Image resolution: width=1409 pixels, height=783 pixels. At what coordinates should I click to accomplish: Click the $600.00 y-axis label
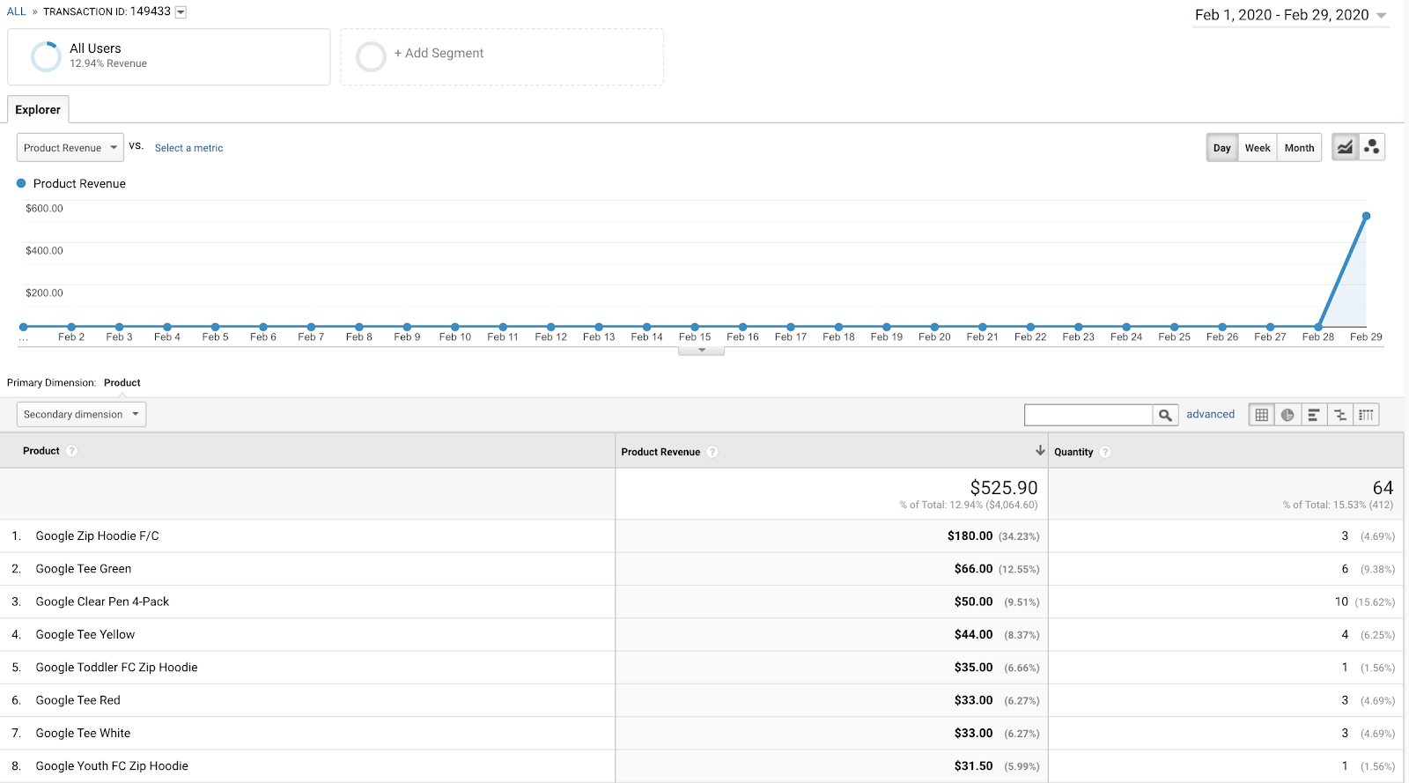click(44, 209)
